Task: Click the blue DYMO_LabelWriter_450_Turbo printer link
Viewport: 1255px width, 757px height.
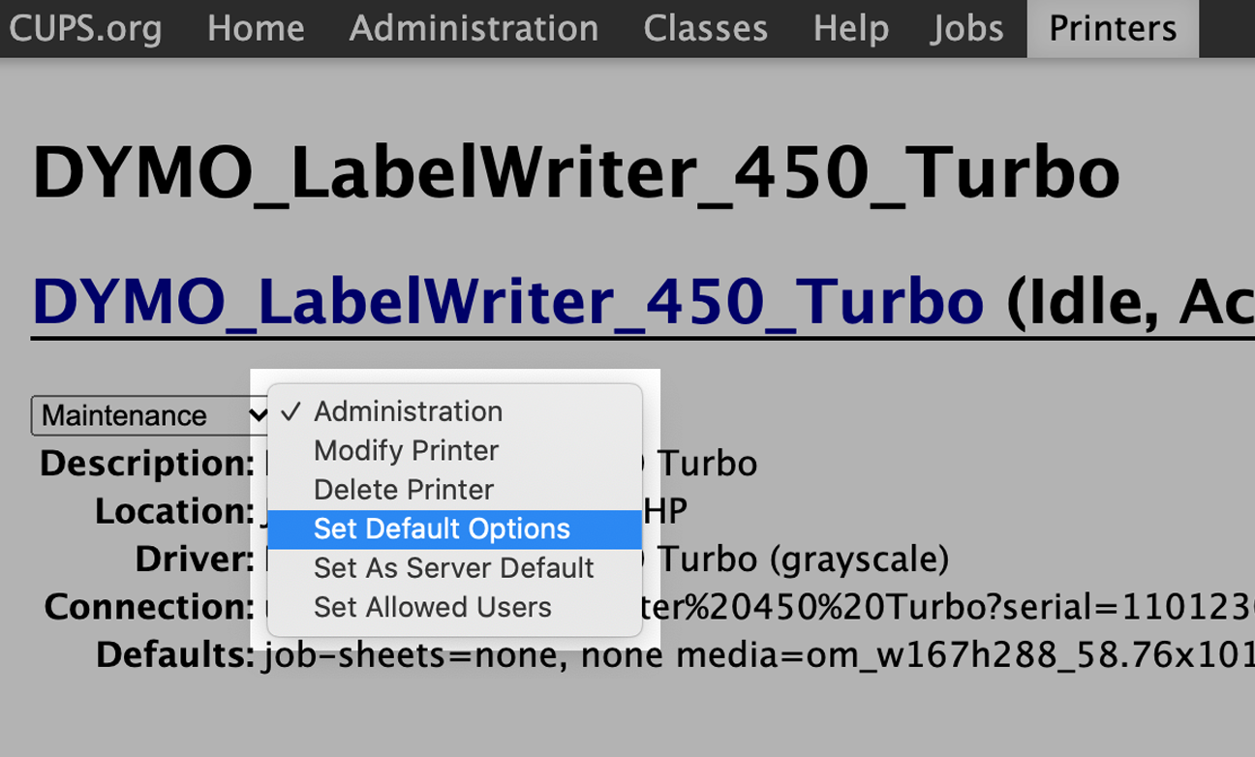Action: tap(508, 302)
